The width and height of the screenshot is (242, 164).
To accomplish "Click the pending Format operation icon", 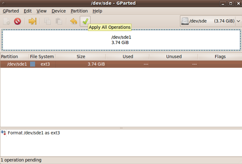I will pos(4,133).
